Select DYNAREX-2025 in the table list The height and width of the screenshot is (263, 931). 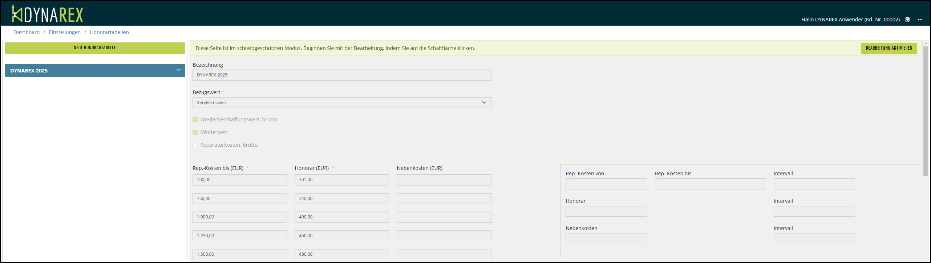(x=87, y=71)
